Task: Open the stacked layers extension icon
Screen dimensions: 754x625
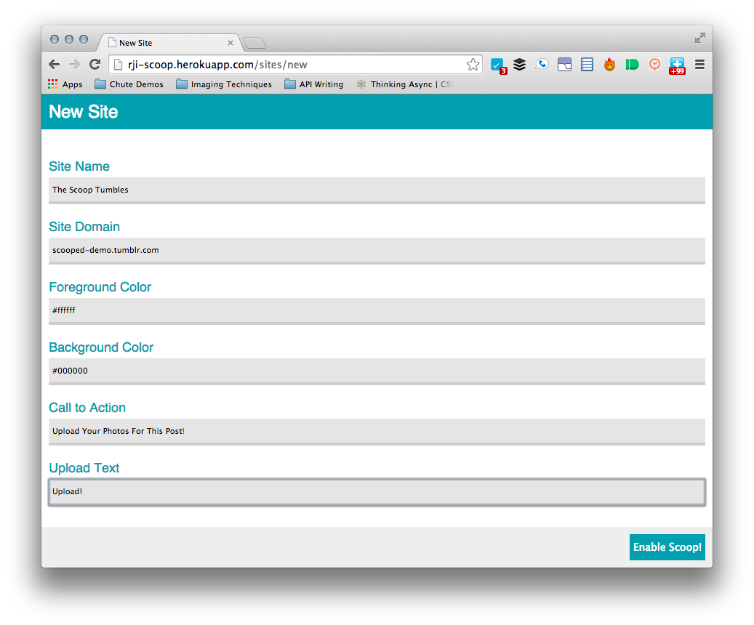Action: 519,65
